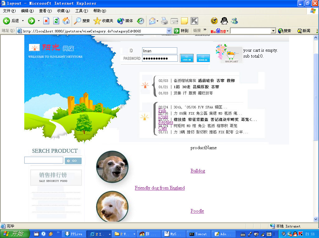
Task: Open the address bar URL dropdown
Action: click(169, 31)
